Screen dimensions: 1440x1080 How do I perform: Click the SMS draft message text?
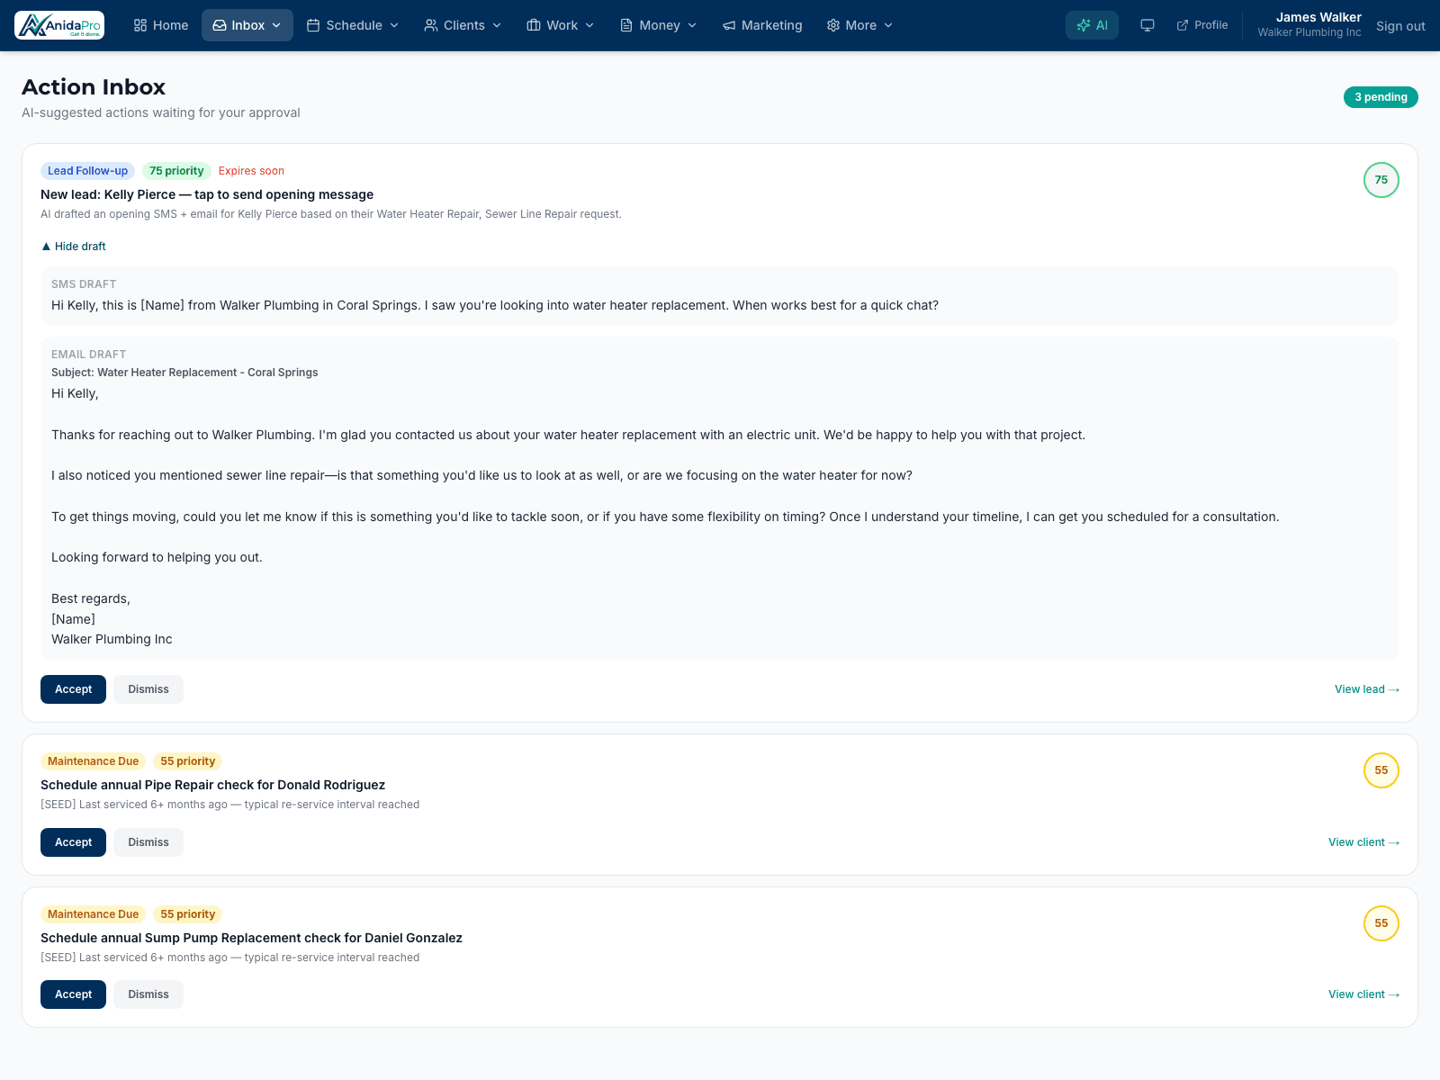coord(495,305)
